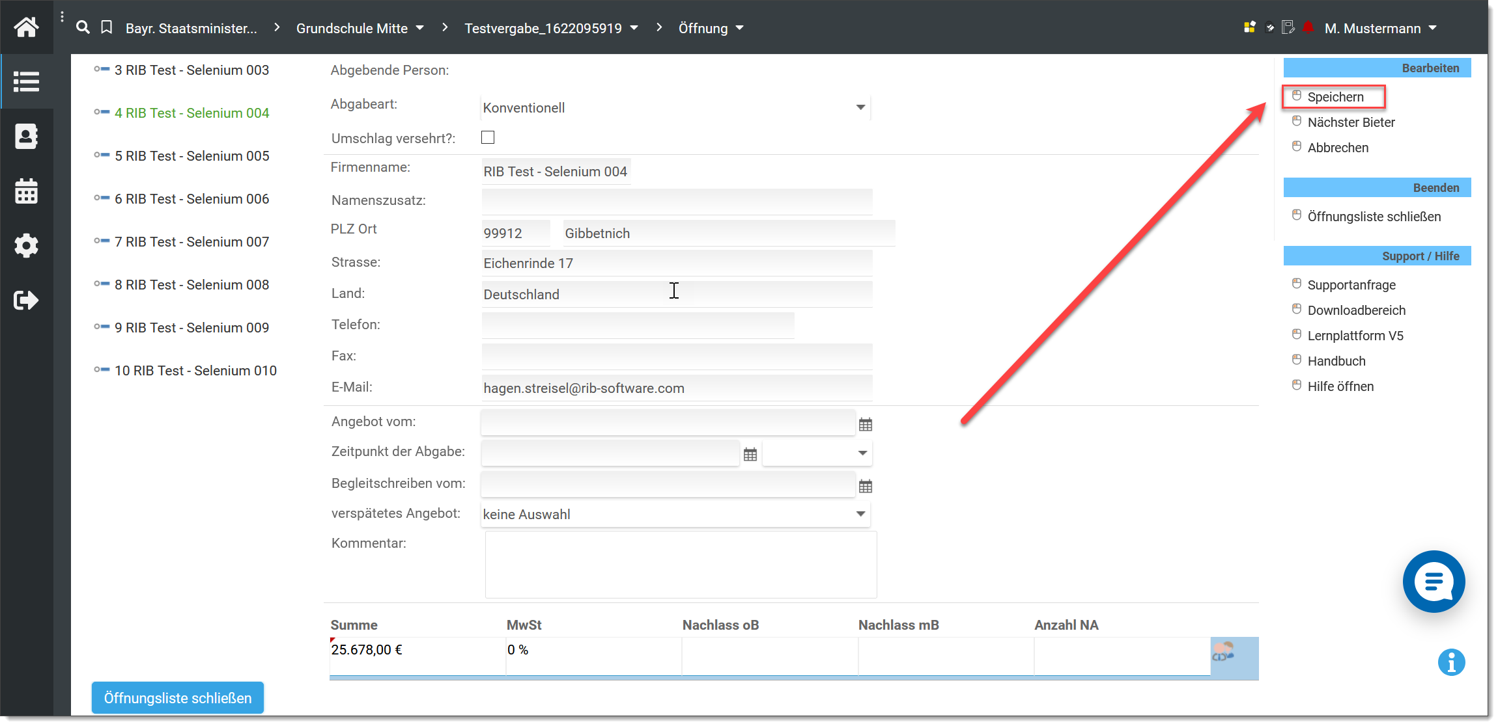Open the Öffnung breadcrumb menu
This screenshot has height=726, width=1498.
pyautogui.click(x=711, y=29)
